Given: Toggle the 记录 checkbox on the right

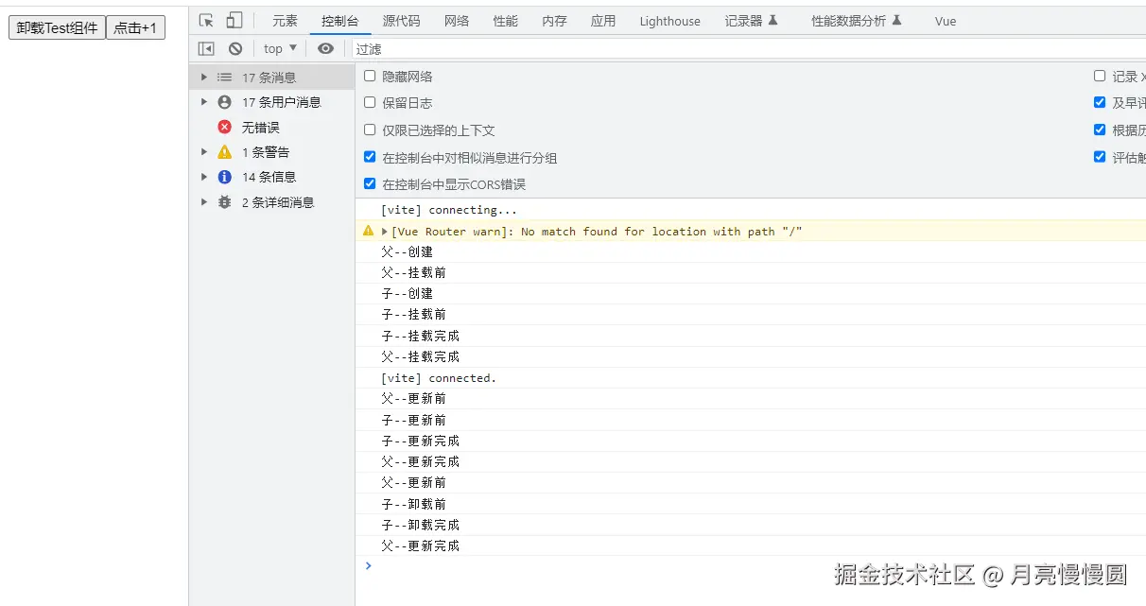Looking at the screenshot, I should point(1100,76).
